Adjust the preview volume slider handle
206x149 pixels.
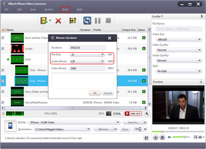tap(184, 137)
